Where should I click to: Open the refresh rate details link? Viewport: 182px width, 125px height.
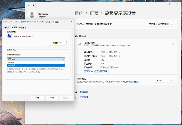(x=130, y=82)
